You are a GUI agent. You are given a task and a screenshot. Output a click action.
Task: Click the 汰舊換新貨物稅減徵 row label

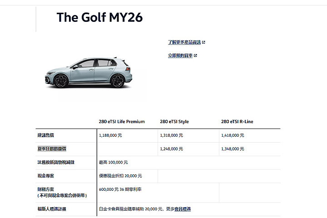(56, 162)
